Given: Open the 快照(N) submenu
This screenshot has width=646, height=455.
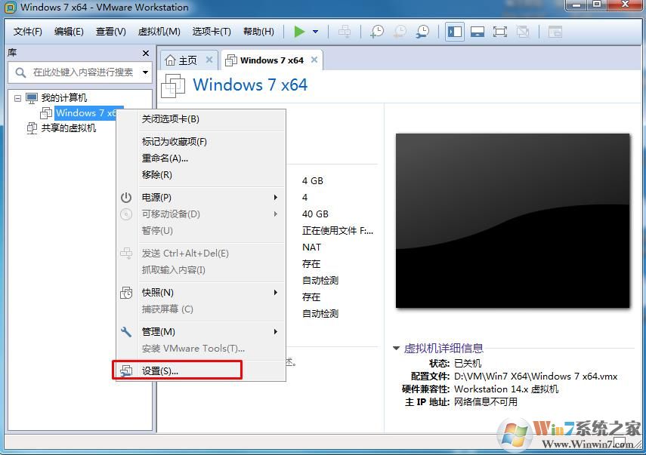Looking at the screenshot, I should click(x=201, y=293).
